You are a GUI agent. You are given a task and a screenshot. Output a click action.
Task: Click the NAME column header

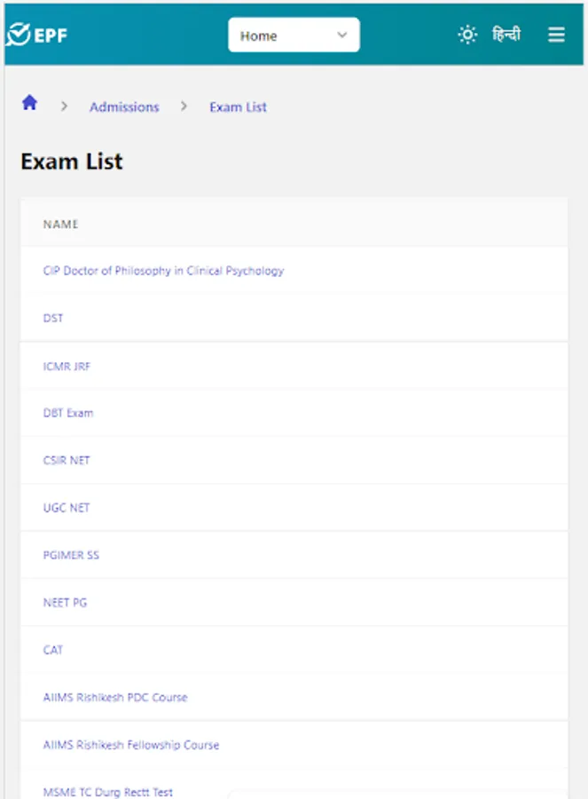61,225
